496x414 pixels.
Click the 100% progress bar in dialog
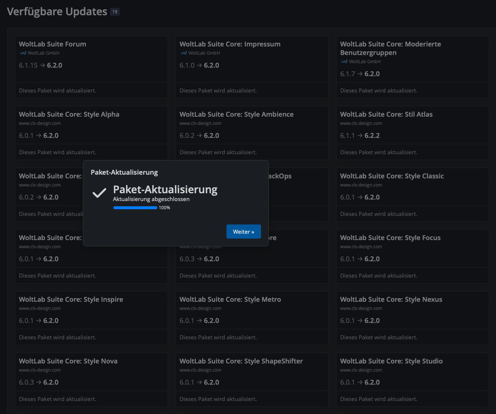tap(135, 208)
